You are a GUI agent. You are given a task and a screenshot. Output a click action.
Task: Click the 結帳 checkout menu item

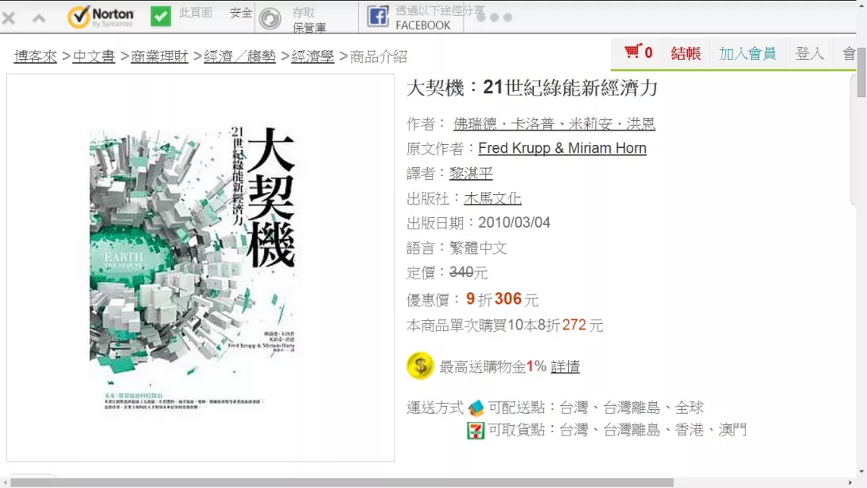tap(686, 53)
